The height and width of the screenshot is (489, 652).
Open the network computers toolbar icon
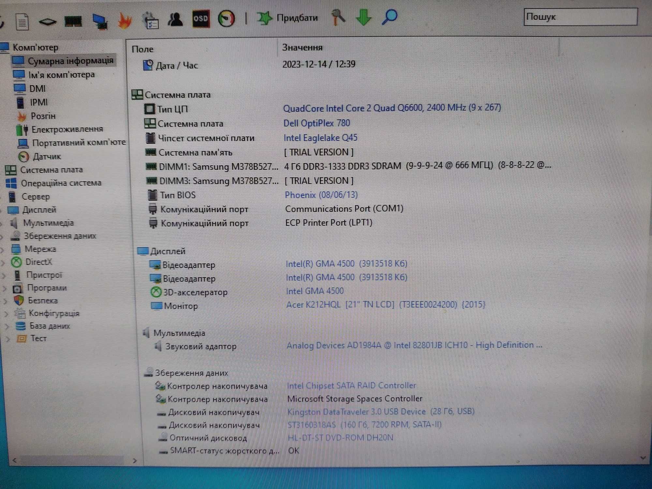tap(100, 22)
